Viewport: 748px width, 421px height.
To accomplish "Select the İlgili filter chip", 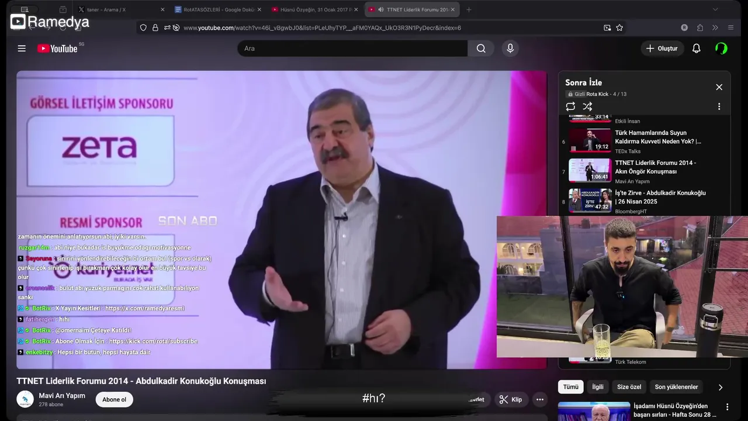I will coord(598,387).
